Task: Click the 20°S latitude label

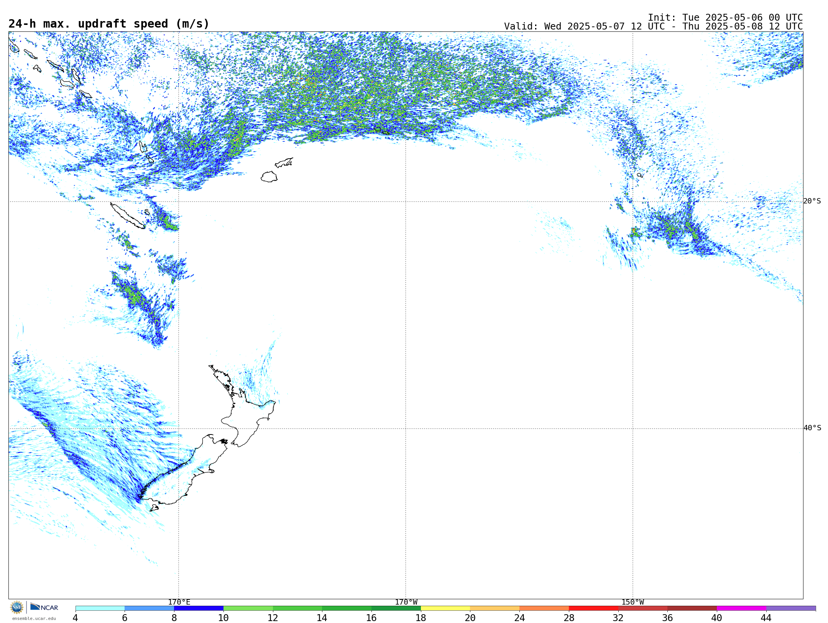Action: (812, 201)
